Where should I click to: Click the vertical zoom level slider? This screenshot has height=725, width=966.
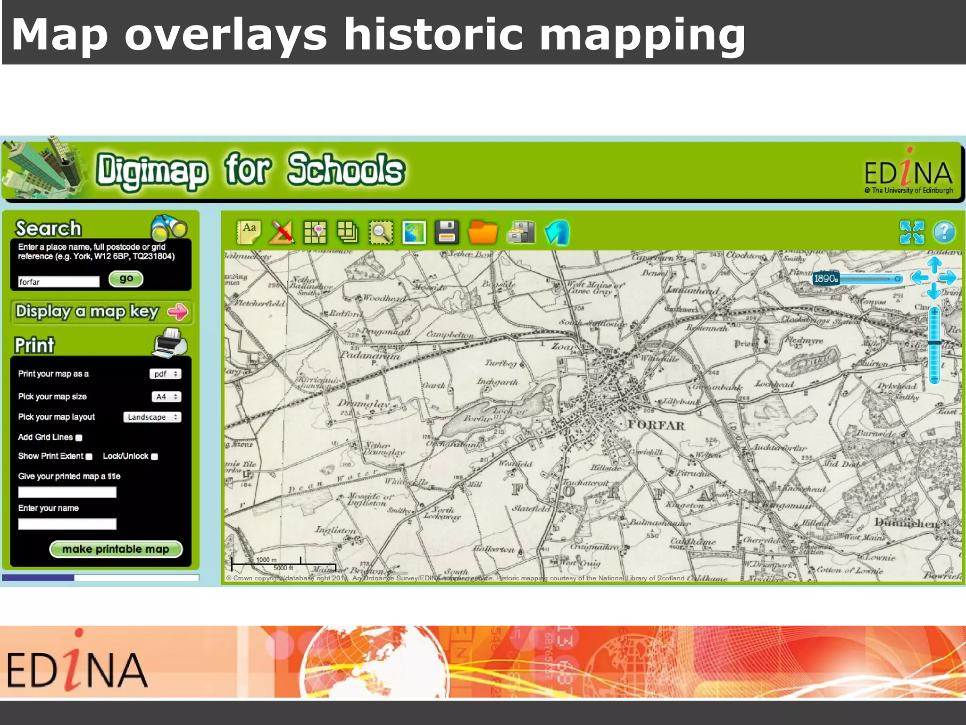tap(934, 345)
